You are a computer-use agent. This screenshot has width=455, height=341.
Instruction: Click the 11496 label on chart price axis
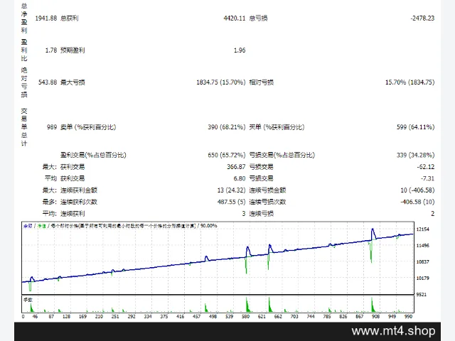click(x=422, y=246)
